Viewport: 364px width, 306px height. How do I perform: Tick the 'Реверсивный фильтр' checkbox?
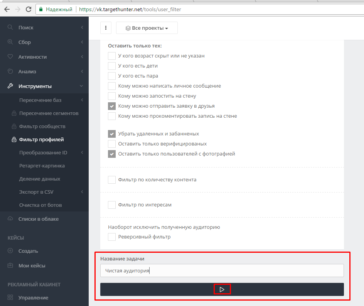point(112,237)
